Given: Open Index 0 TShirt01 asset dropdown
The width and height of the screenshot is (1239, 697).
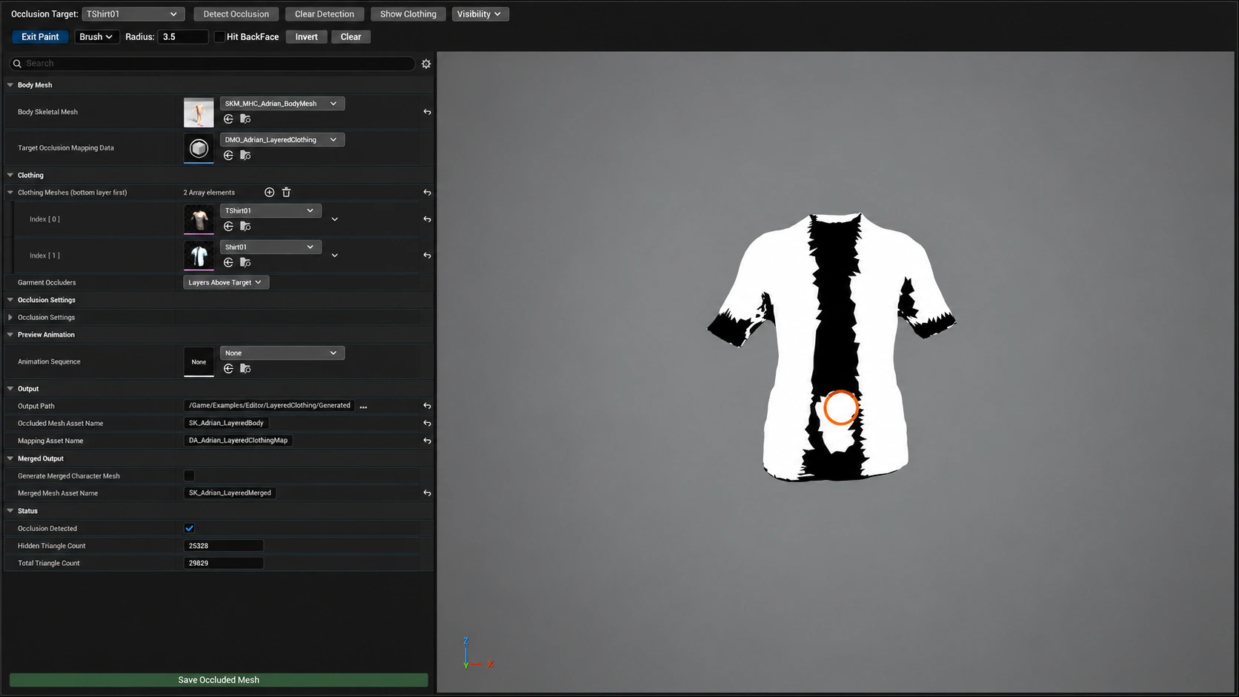Looking at the screenshot, I should click(270, 211).
